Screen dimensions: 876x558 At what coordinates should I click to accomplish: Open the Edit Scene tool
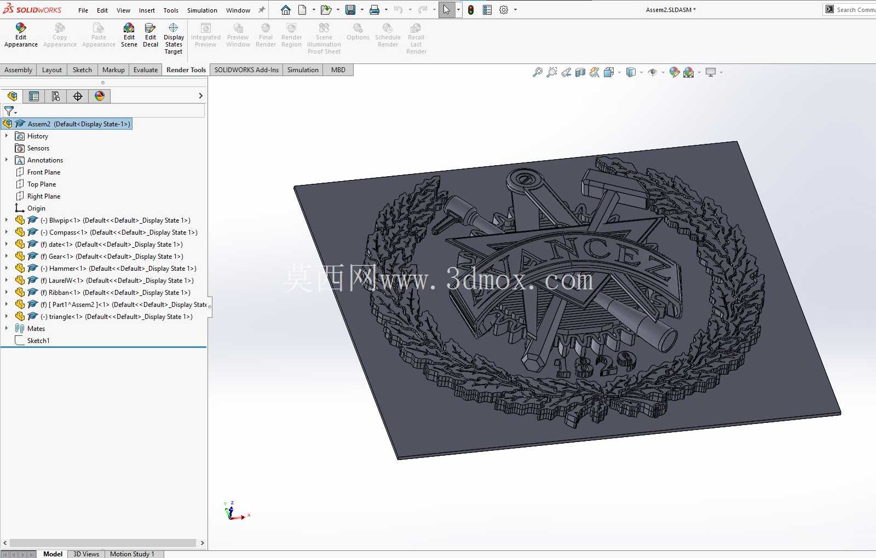coord(129,35)
